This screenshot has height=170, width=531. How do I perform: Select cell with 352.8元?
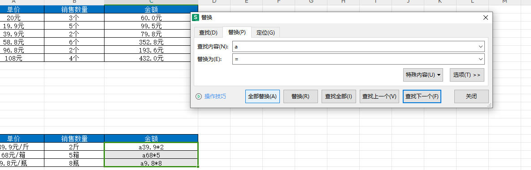coord(151,42)
